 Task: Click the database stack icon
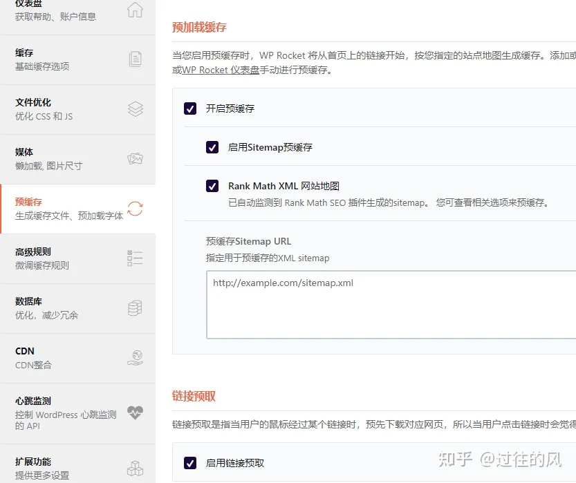(x=136, y=308)
